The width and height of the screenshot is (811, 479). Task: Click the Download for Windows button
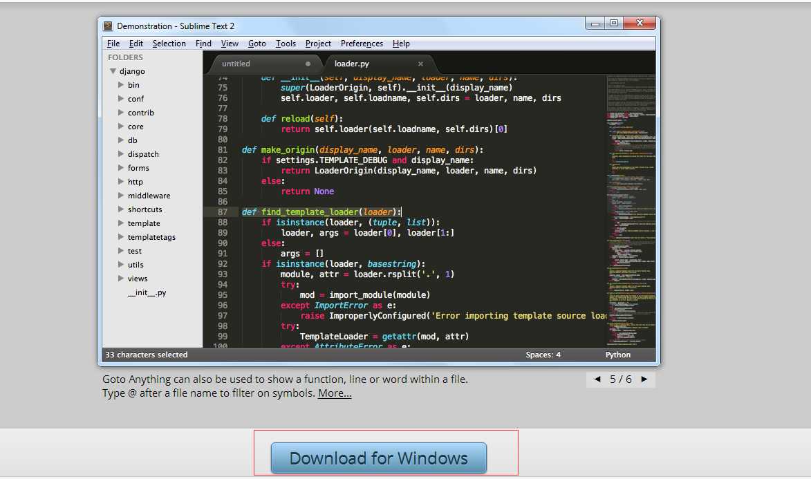pos(379,458)
